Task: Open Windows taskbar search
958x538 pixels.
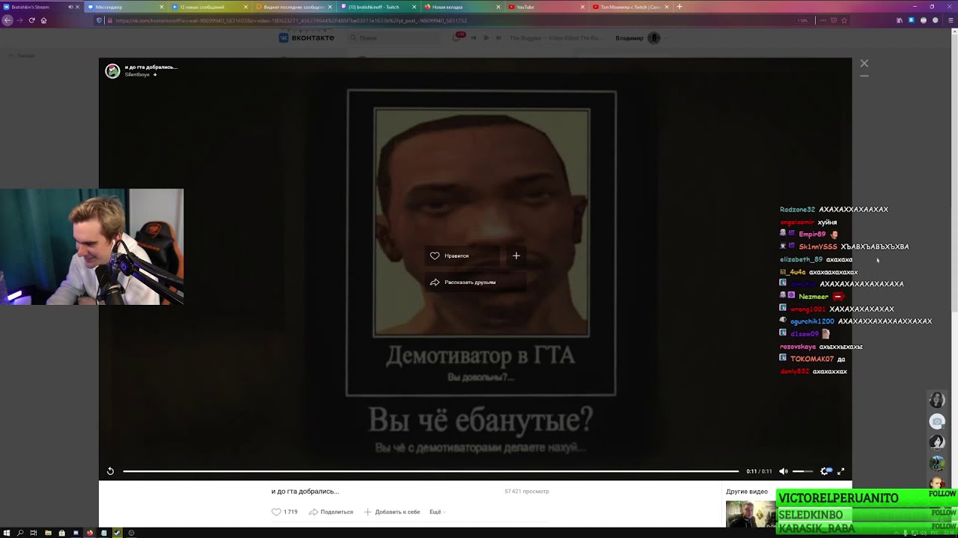Action: coord(20,533)
